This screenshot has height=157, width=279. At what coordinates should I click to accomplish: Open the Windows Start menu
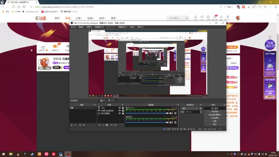click(3, 154)
